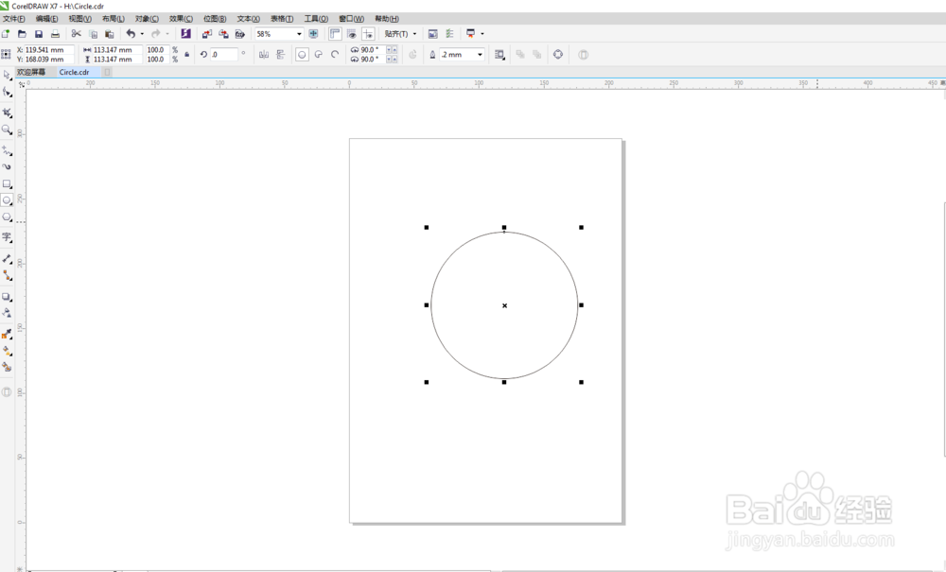Click the Mirror horizontally icon
The height and width of the screenshot is (572, 946).
264,54
